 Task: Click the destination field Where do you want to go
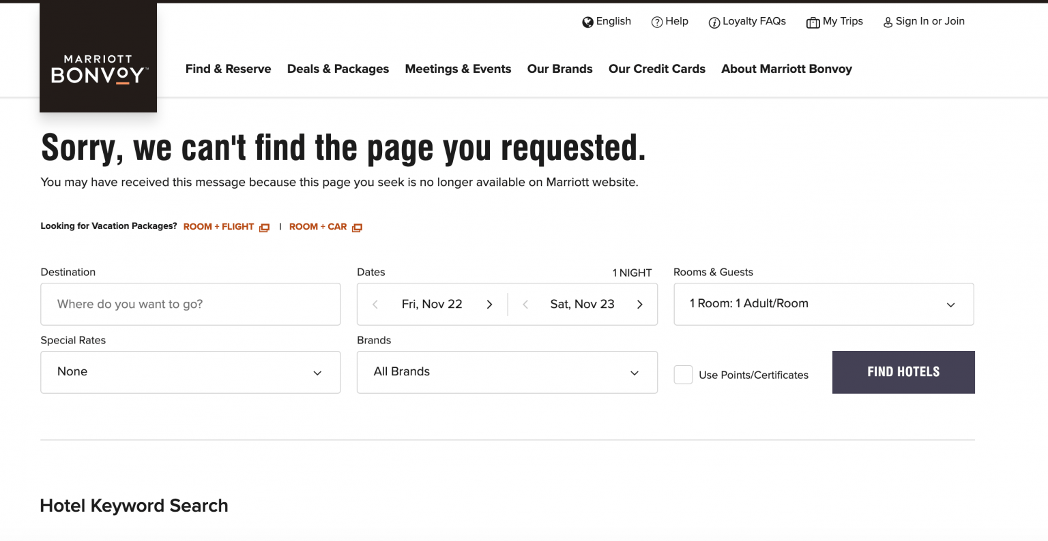point(190,304)
